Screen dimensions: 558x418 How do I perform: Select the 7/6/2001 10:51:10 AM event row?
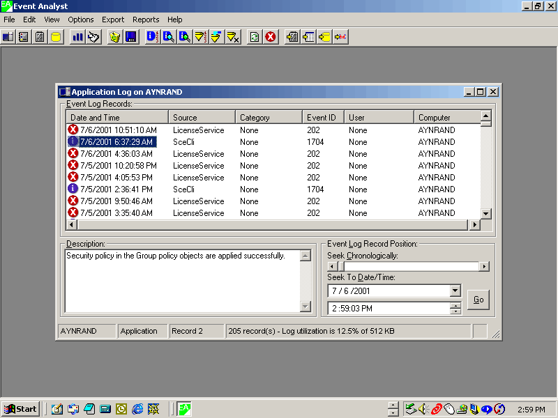coord(273,130)
